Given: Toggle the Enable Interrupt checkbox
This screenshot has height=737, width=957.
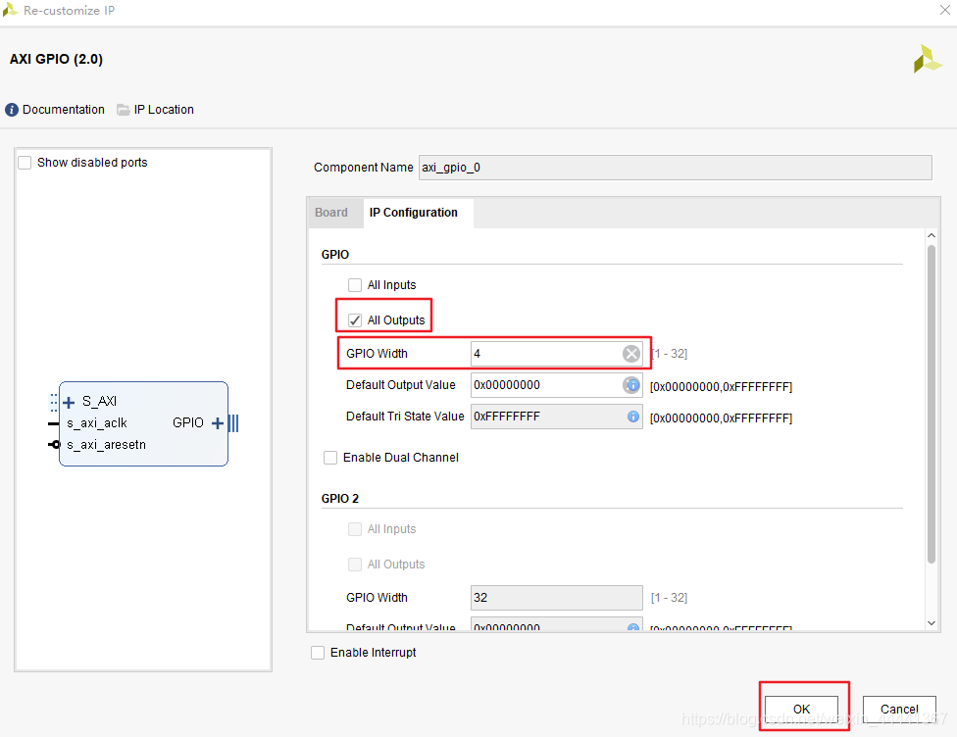Looking at the screenshot, I should (318, 653).
